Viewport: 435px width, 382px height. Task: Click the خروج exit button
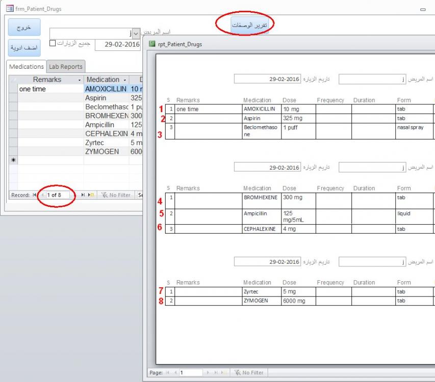[x=22, y=28]
